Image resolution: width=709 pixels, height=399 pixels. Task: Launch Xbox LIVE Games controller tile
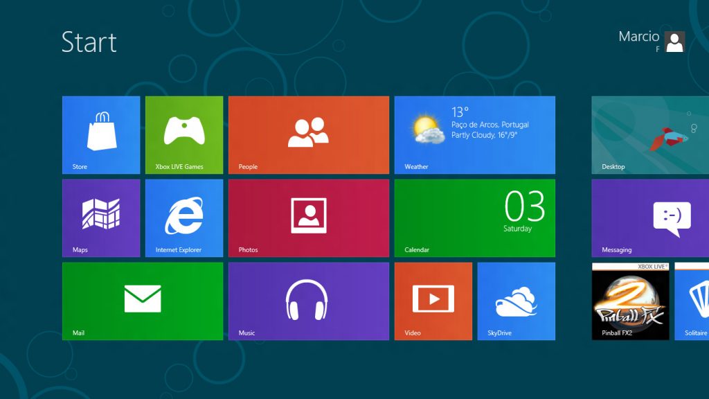click(x=184, y=135)
